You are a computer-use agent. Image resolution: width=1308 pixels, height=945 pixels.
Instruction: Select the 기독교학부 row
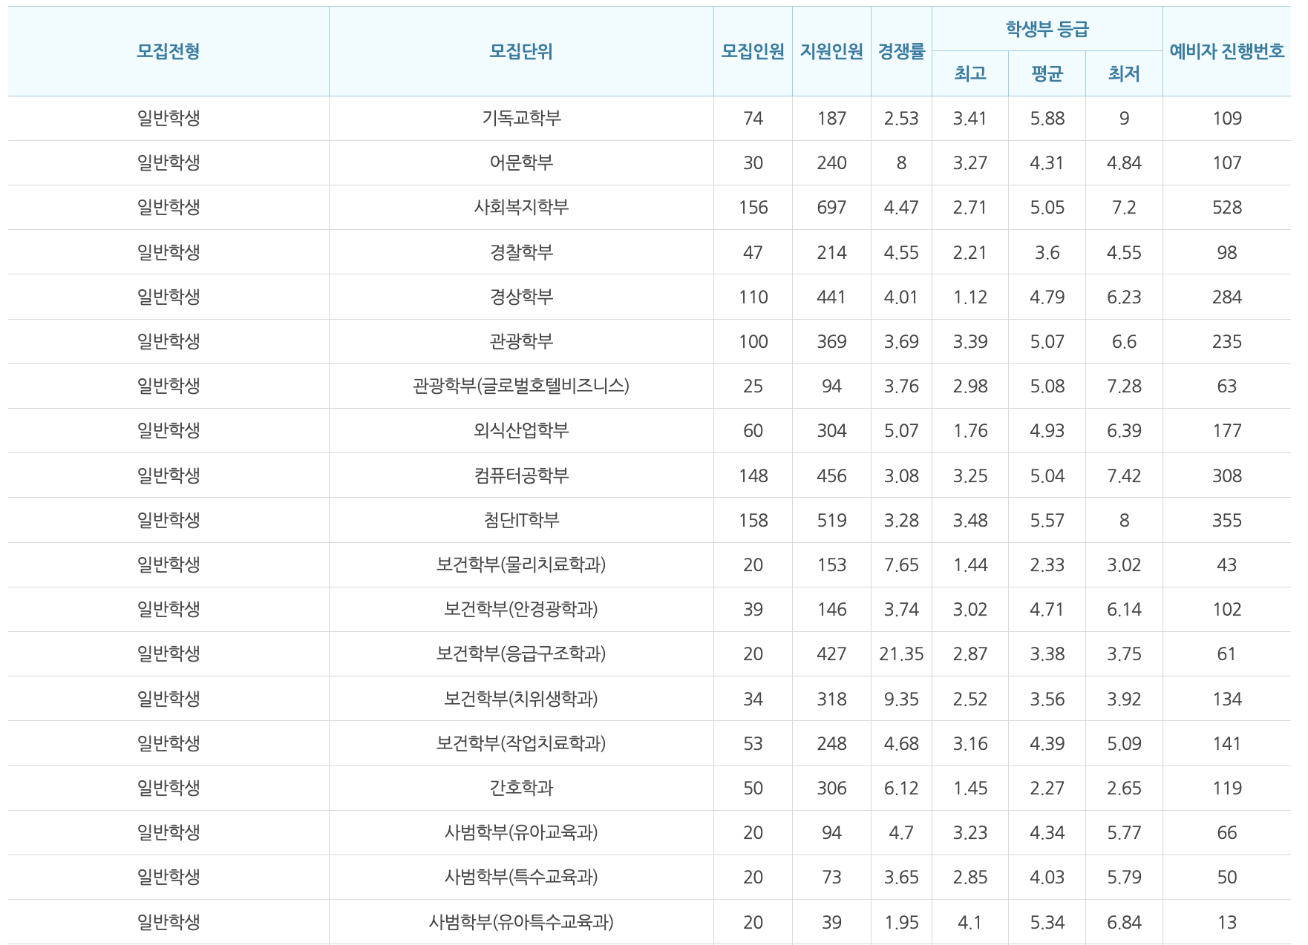pos(520,118)
